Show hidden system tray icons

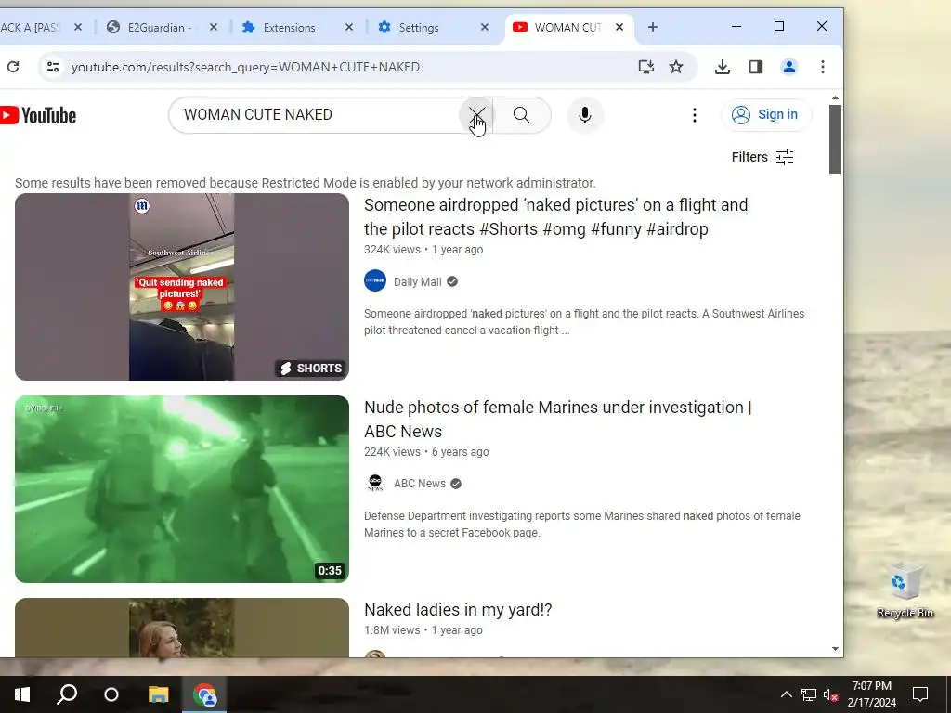click(x=786, y=694)
